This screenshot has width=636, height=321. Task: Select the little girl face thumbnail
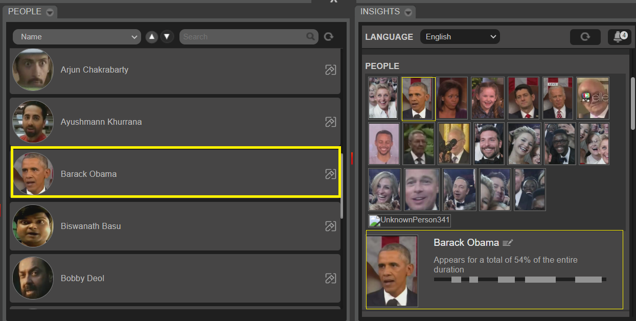tap(488, 98)
